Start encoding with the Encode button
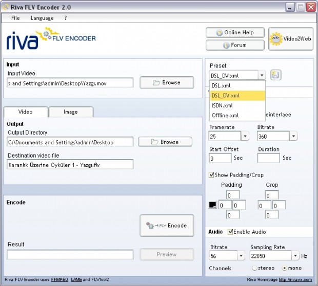Viewport: 318px width, 286px height. tap(167, 226)
